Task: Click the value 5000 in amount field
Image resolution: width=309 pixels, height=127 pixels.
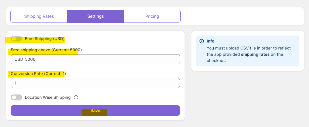Action: tap(30, 59)
